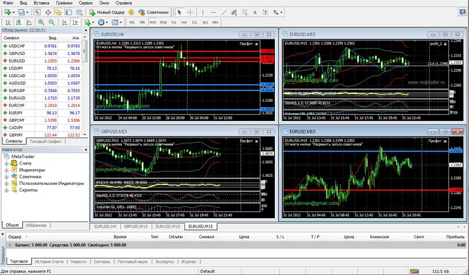The height and width of the screenshot is (275, 469).
Task: Click the Arrows objects icon
Action: 276,12
